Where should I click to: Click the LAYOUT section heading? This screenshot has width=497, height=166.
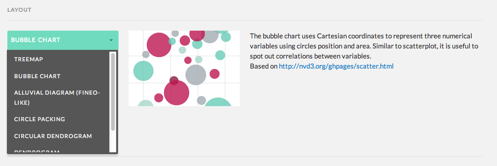tap(19, 10)
